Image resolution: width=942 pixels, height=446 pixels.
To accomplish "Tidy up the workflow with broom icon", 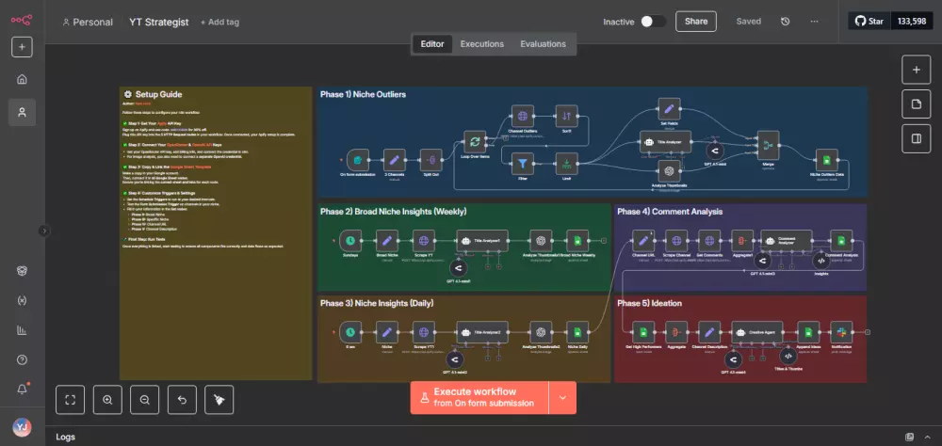I will (219, 400).
